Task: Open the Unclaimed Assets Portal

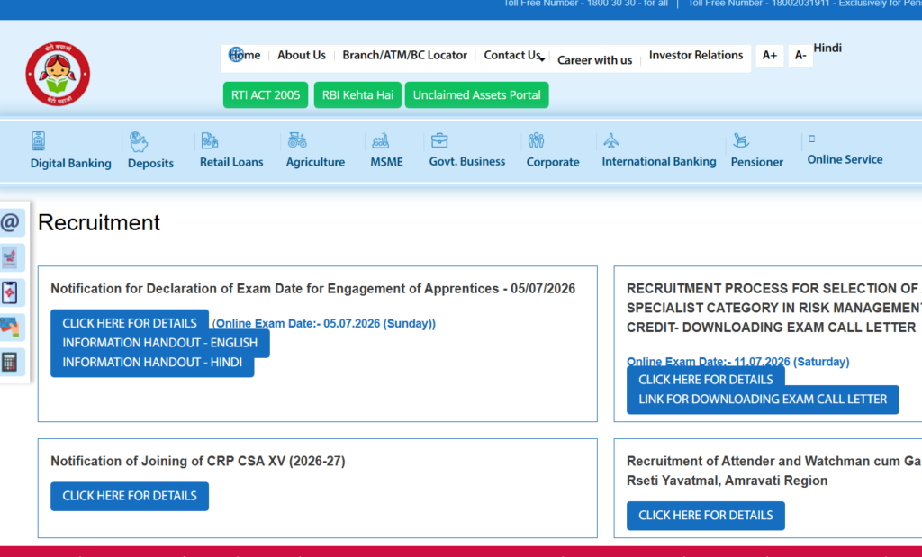Action: (x=476, y=94)
